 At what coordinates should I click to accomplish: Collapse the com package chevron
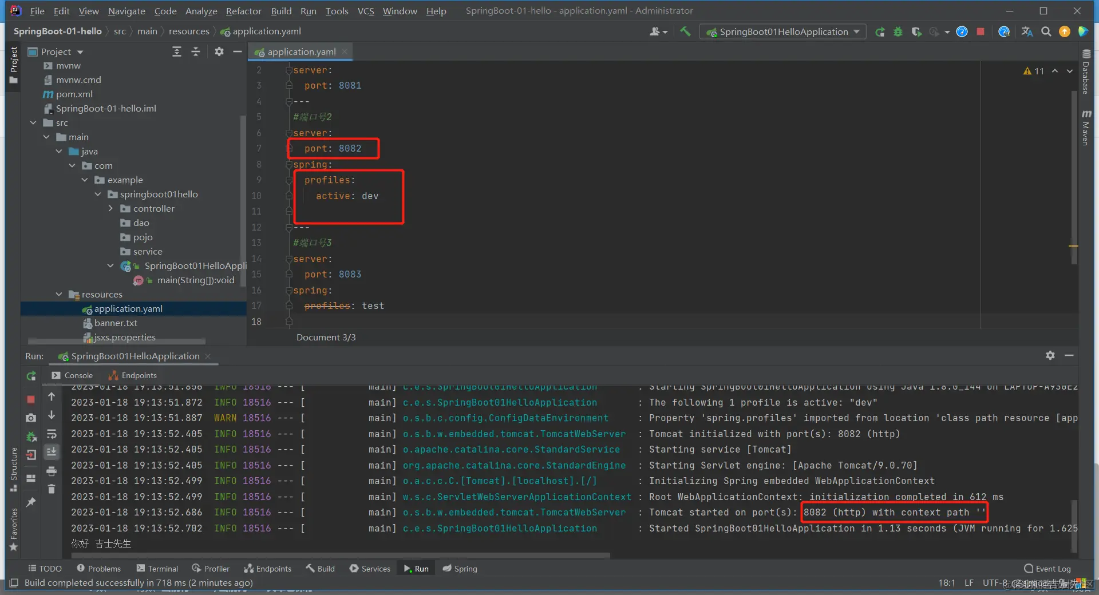(72, 165)
